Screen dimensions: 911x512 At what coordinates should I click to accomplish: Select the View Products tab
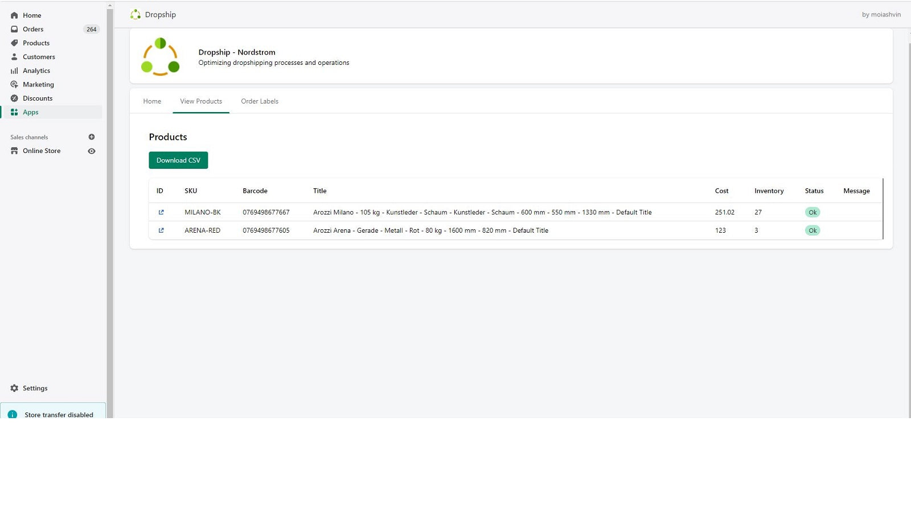pos(201,101)
